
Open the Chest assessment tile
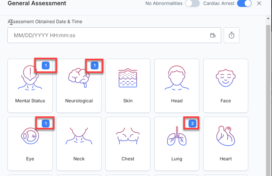point(128,144)
